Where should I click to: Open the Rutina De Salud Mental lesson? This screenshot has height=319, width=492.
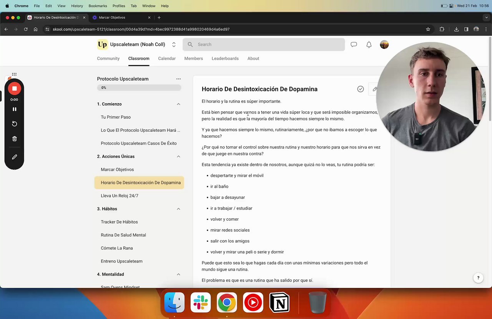click(123, 235)
